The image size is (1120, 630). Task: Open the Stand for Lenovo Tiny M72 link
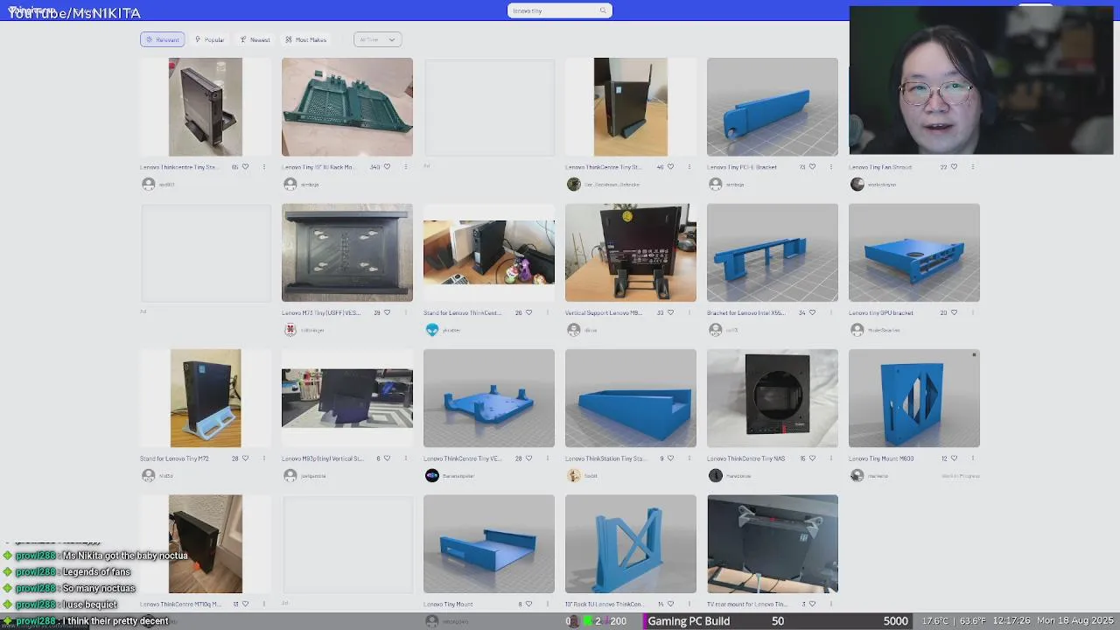[174, 458]
